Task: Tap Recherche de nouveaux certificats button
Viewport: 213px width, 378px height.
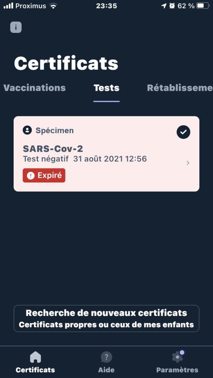Action: [x=106, y=319]
